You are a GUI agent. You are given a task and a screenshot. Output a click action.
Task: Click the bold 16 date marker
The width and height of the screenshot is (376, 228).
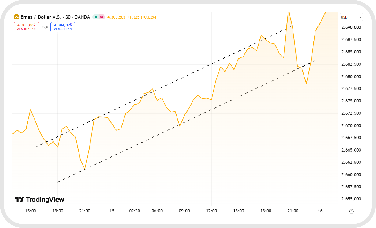320,211
